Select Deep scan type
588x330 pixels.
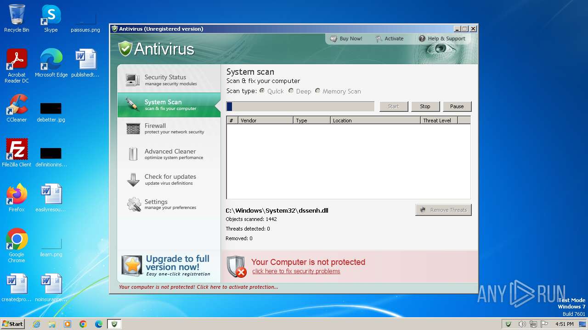click(291, 91)
